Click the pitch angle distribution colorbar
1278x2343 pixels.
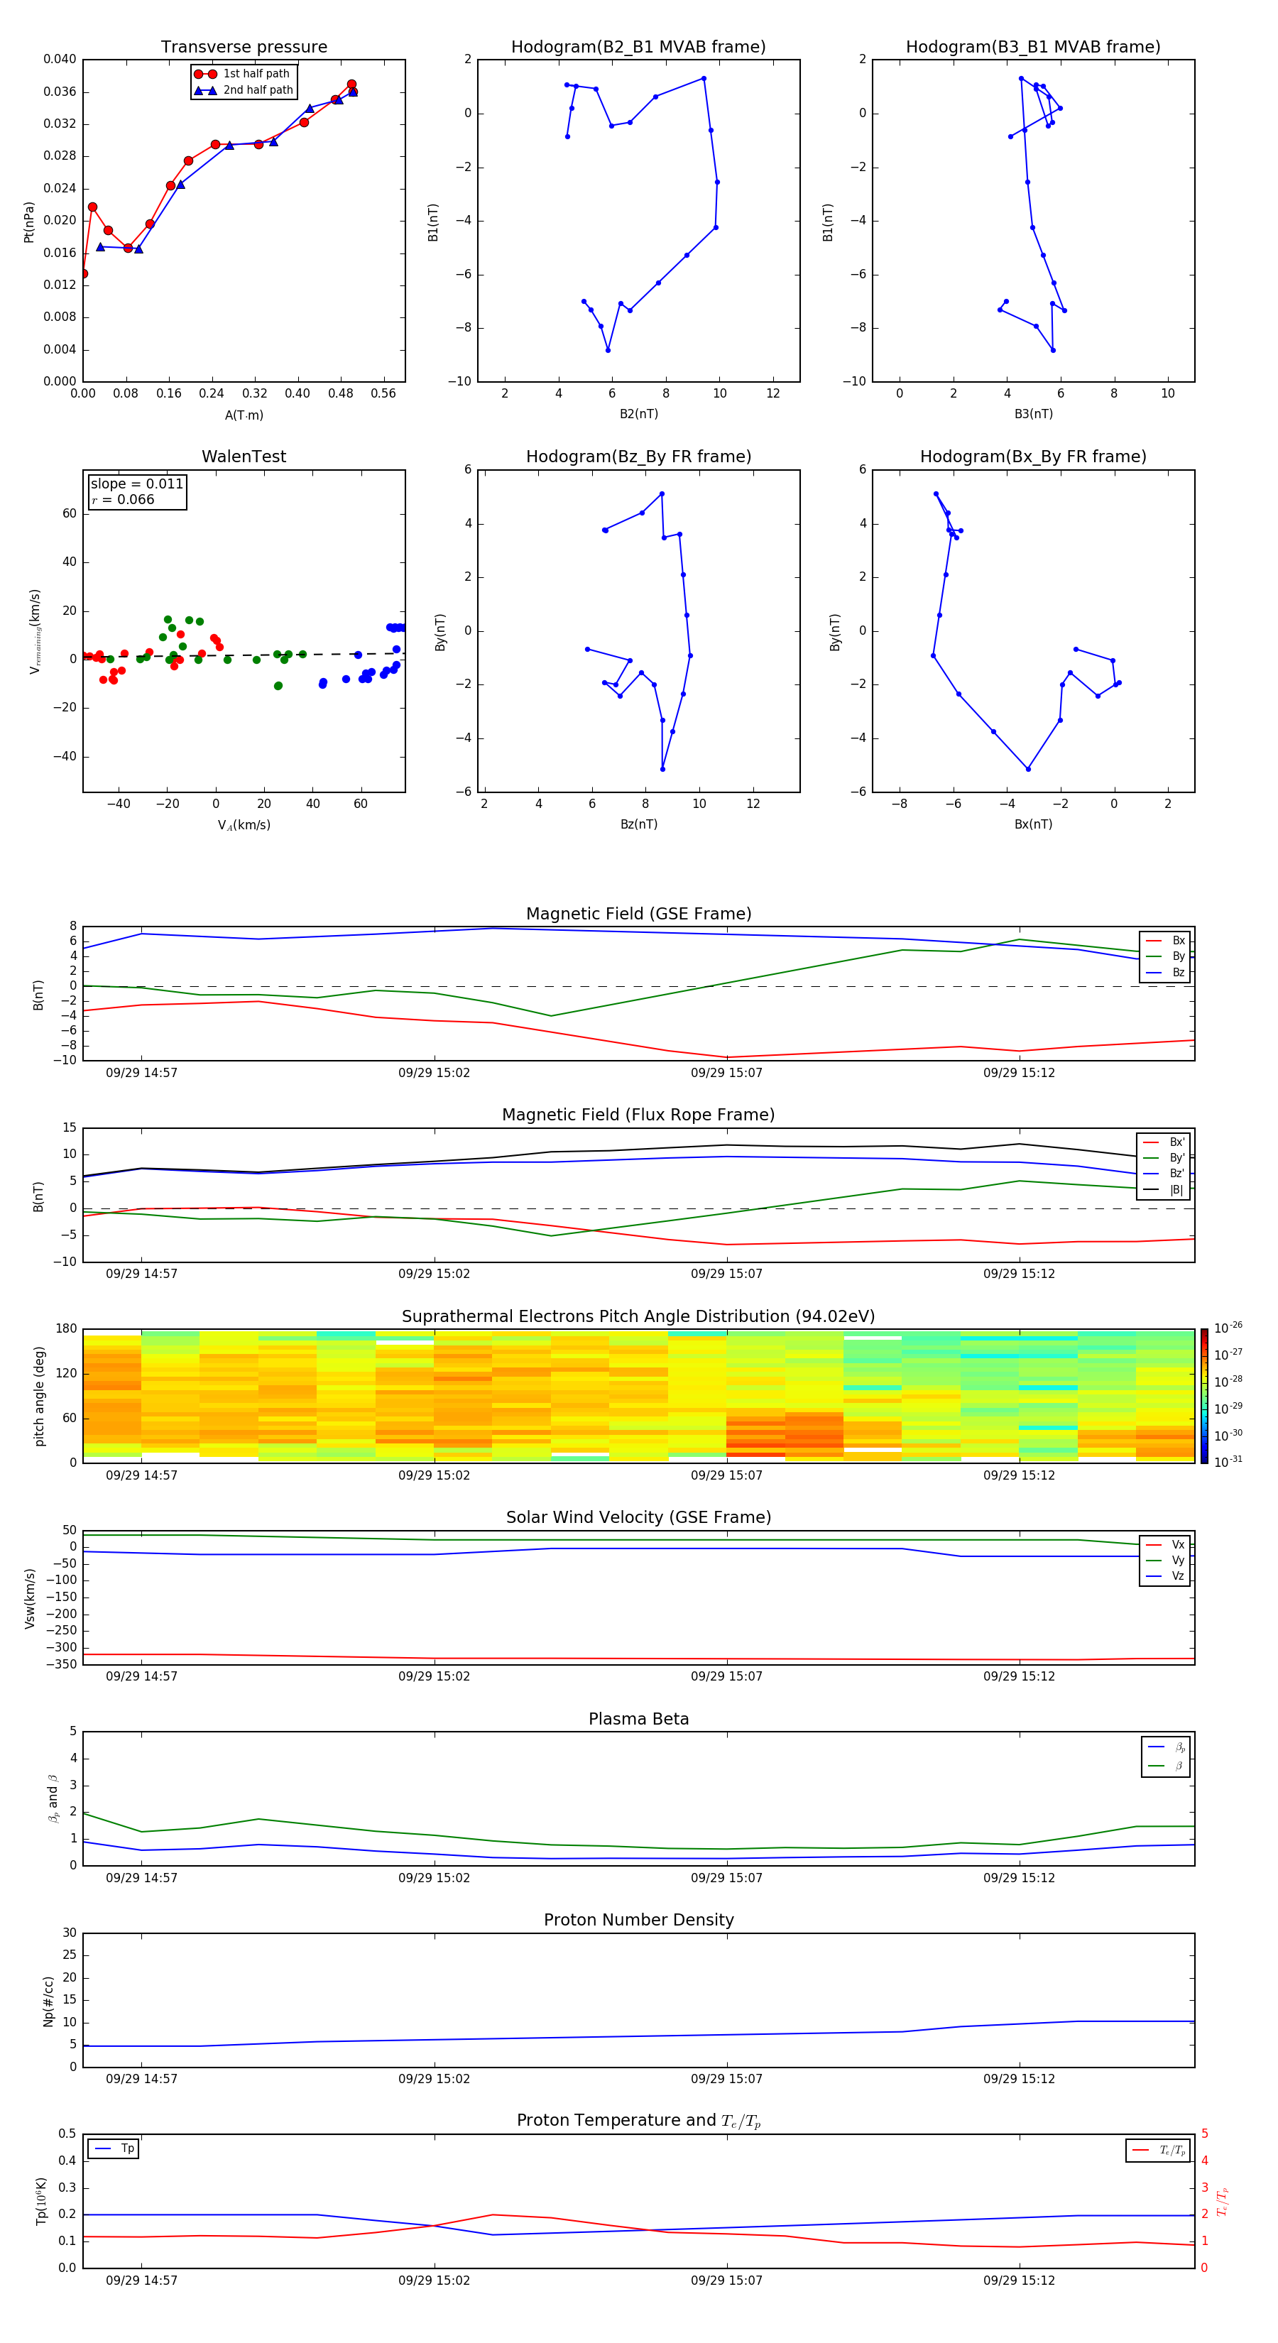click(x=1203, y=1395)
